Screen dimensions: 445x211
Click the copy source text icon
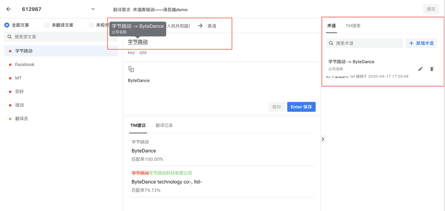131,69
